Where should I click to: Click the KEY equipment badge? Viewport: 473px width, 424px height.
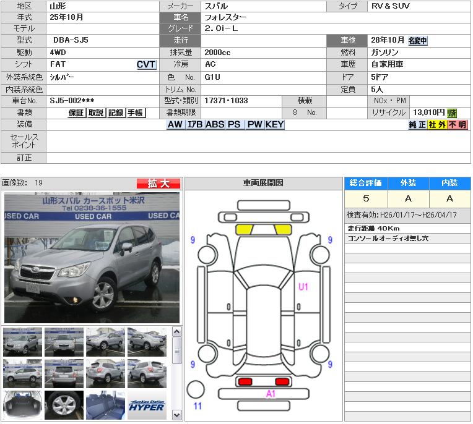click(274, 125)
